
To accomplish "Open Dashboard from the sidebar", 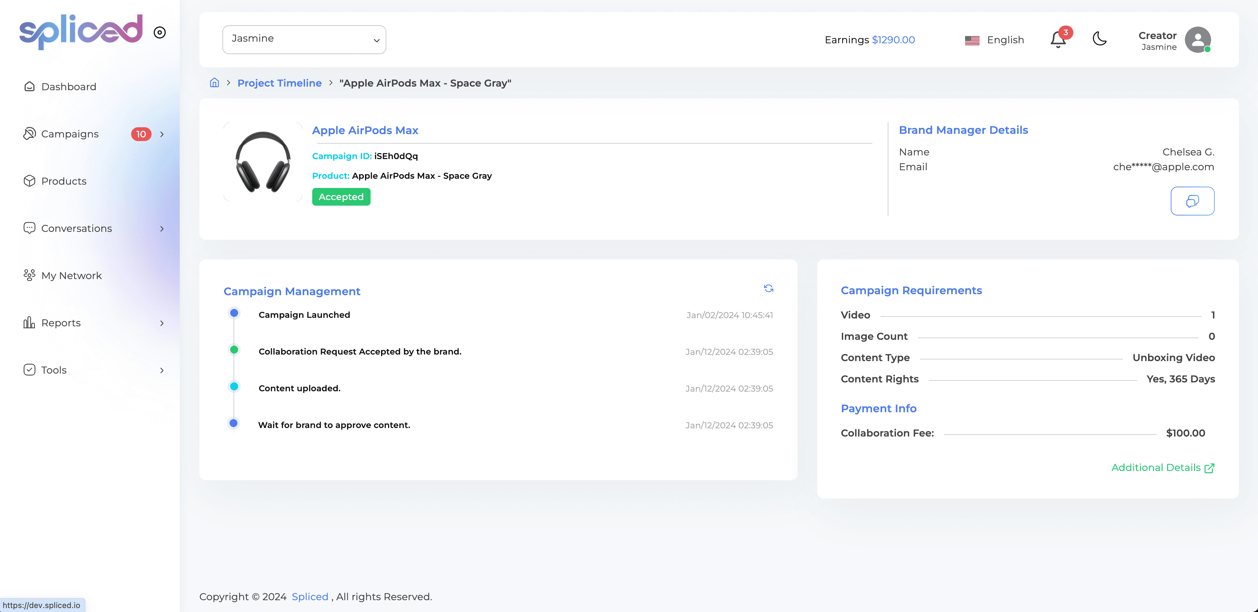I will coord(69,87).
